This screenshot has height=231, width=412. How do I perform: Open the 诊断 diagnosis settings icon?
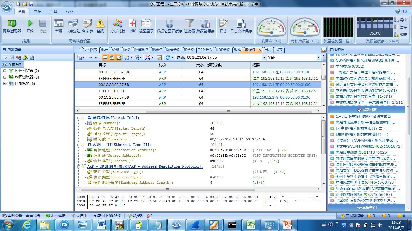(132, 26)
